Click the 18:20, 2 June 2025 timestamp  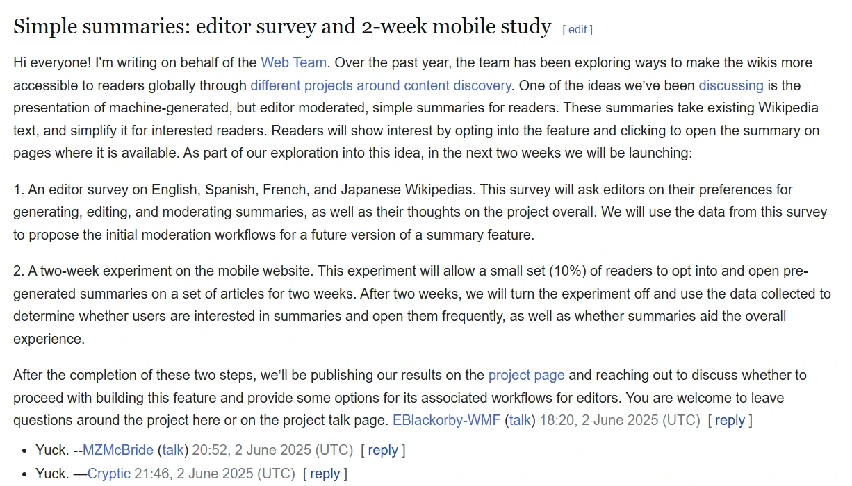619,420
